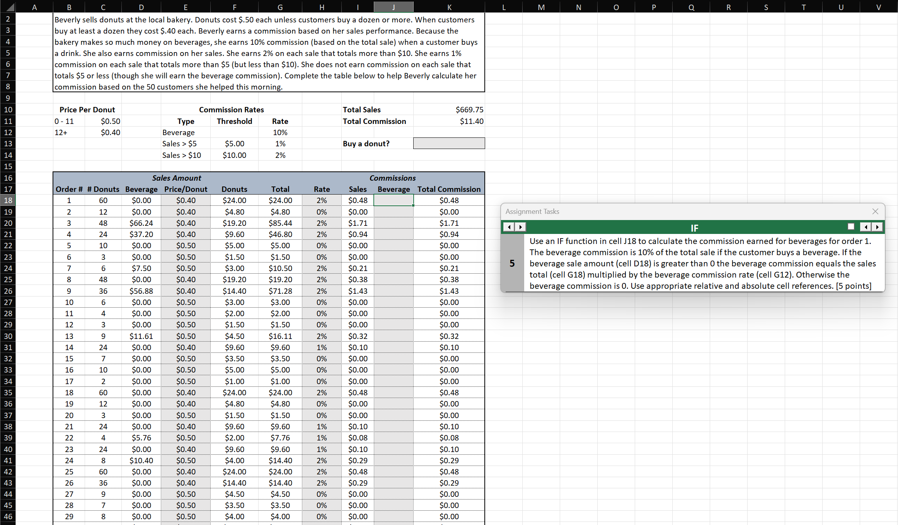Click cell J18 to enter the beverage commission formula
Viewport: 898px width, 525px height.
click(x=394, y=200)
